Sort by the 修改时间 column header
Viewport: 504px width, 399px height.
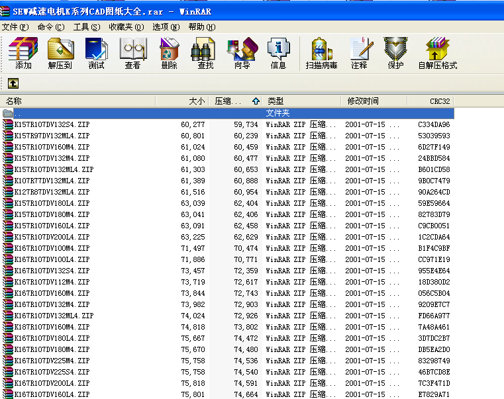click(374, 101)
